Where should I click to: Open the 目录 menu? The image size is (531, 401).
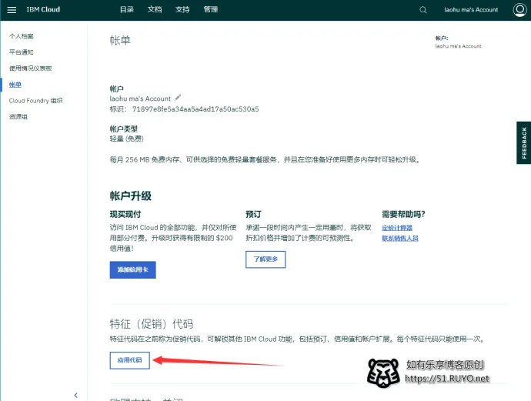(x=127, y=9)
